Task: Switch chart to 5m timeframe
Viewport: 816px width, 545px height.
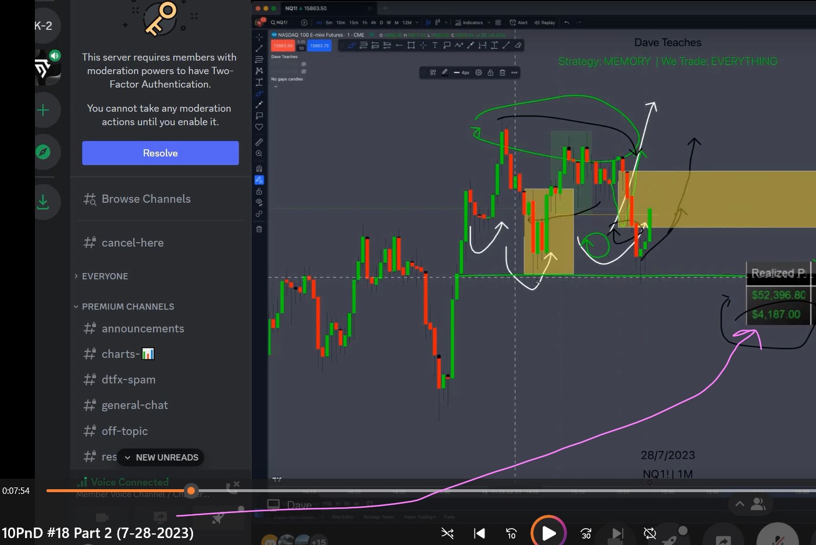Action: click(x=329, y=23)
